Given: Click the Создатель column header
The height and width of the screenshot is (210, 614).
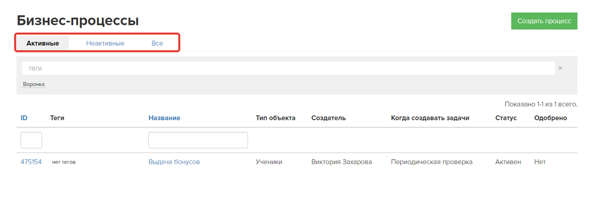Looking at the screenshot, I should pyautogui.click(x=328, y=118).
